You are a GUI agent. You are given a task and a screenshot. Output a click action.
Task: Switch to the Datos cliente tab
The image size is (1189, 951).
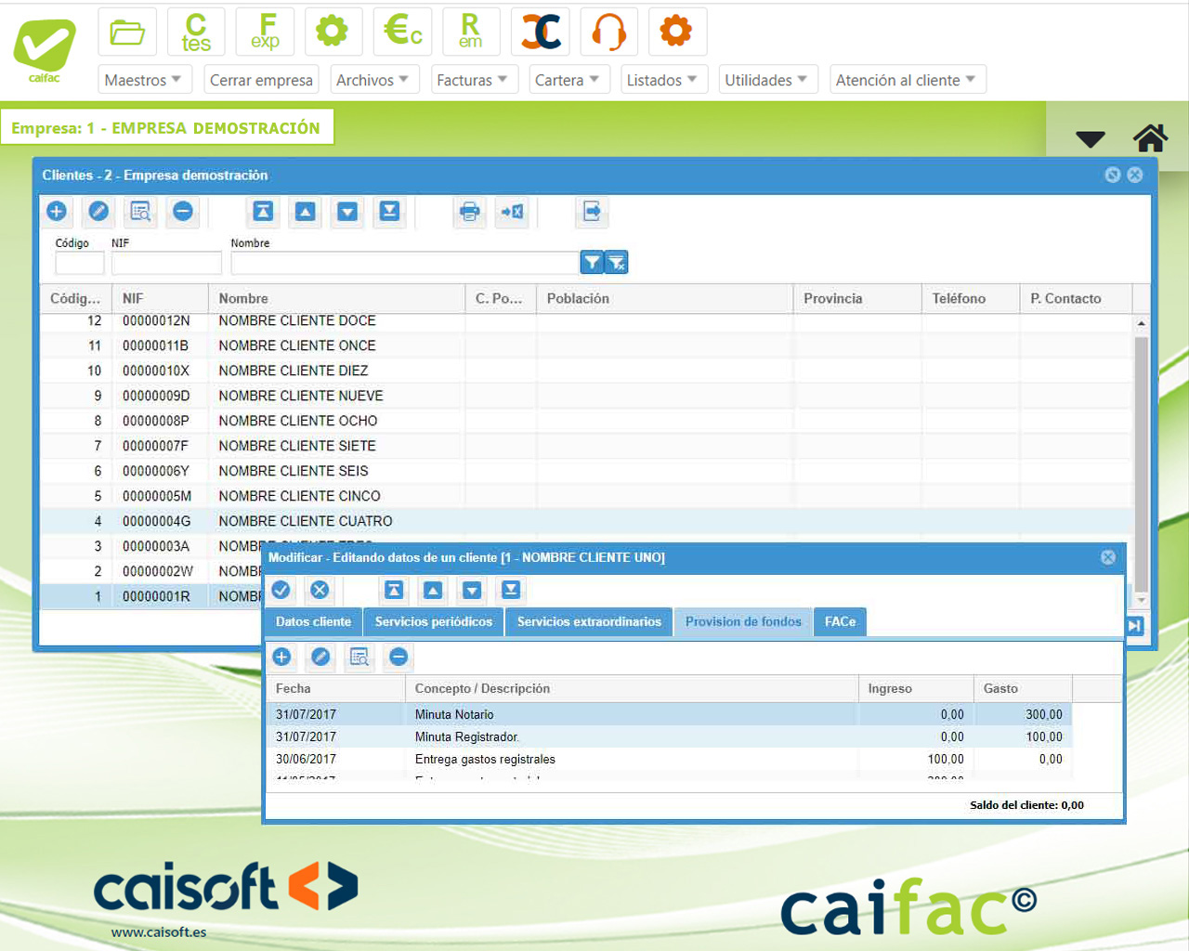coord(313,622)
